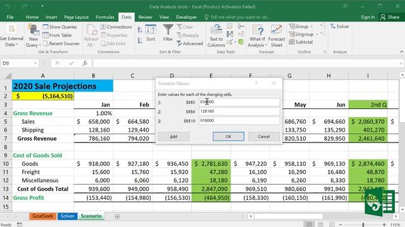Collapse the ribbon with chevron
405x227 pixels.
(x=402, y=52)
